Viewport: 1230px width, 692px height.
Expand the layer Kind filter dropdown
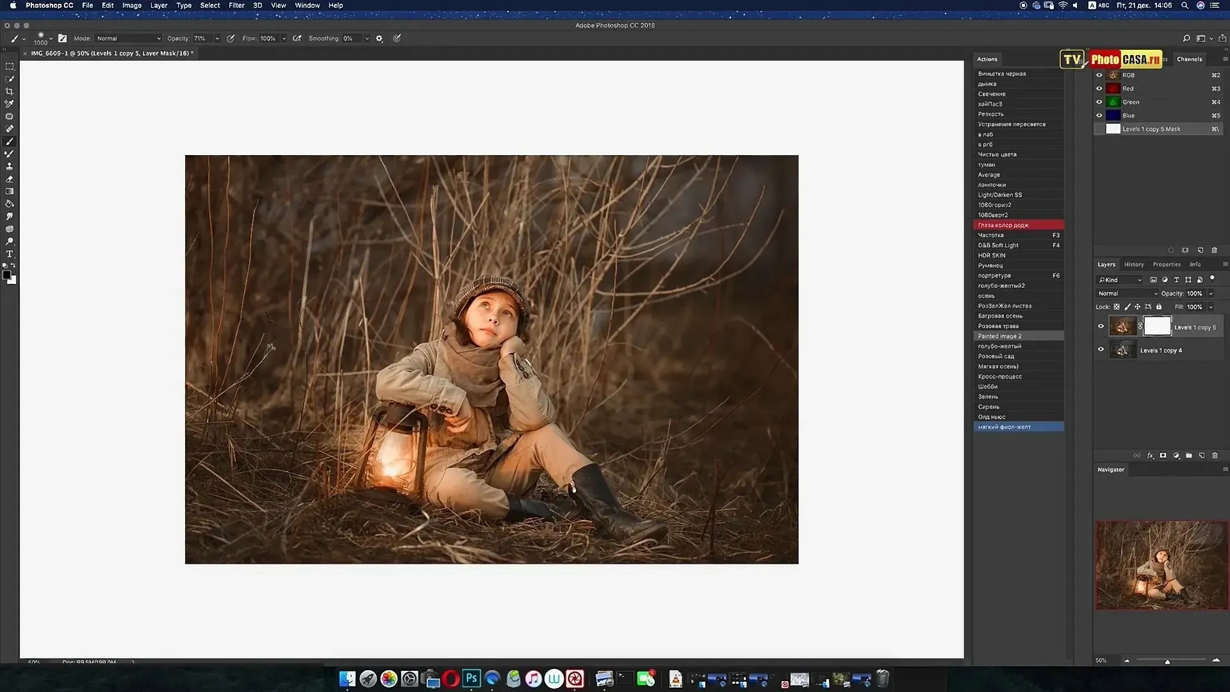tap(1120, 280)
